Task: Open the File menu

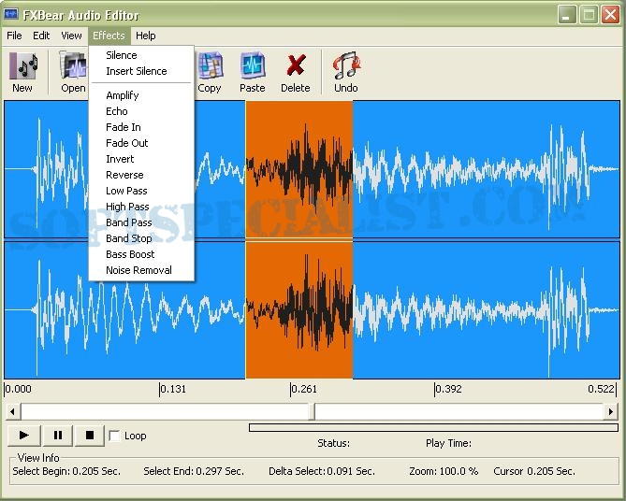Action: 14,36
